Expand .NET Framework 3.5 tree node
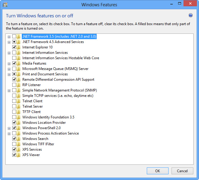Image resolution: width=199 pixels, height=180 pixels. [9, 37]
